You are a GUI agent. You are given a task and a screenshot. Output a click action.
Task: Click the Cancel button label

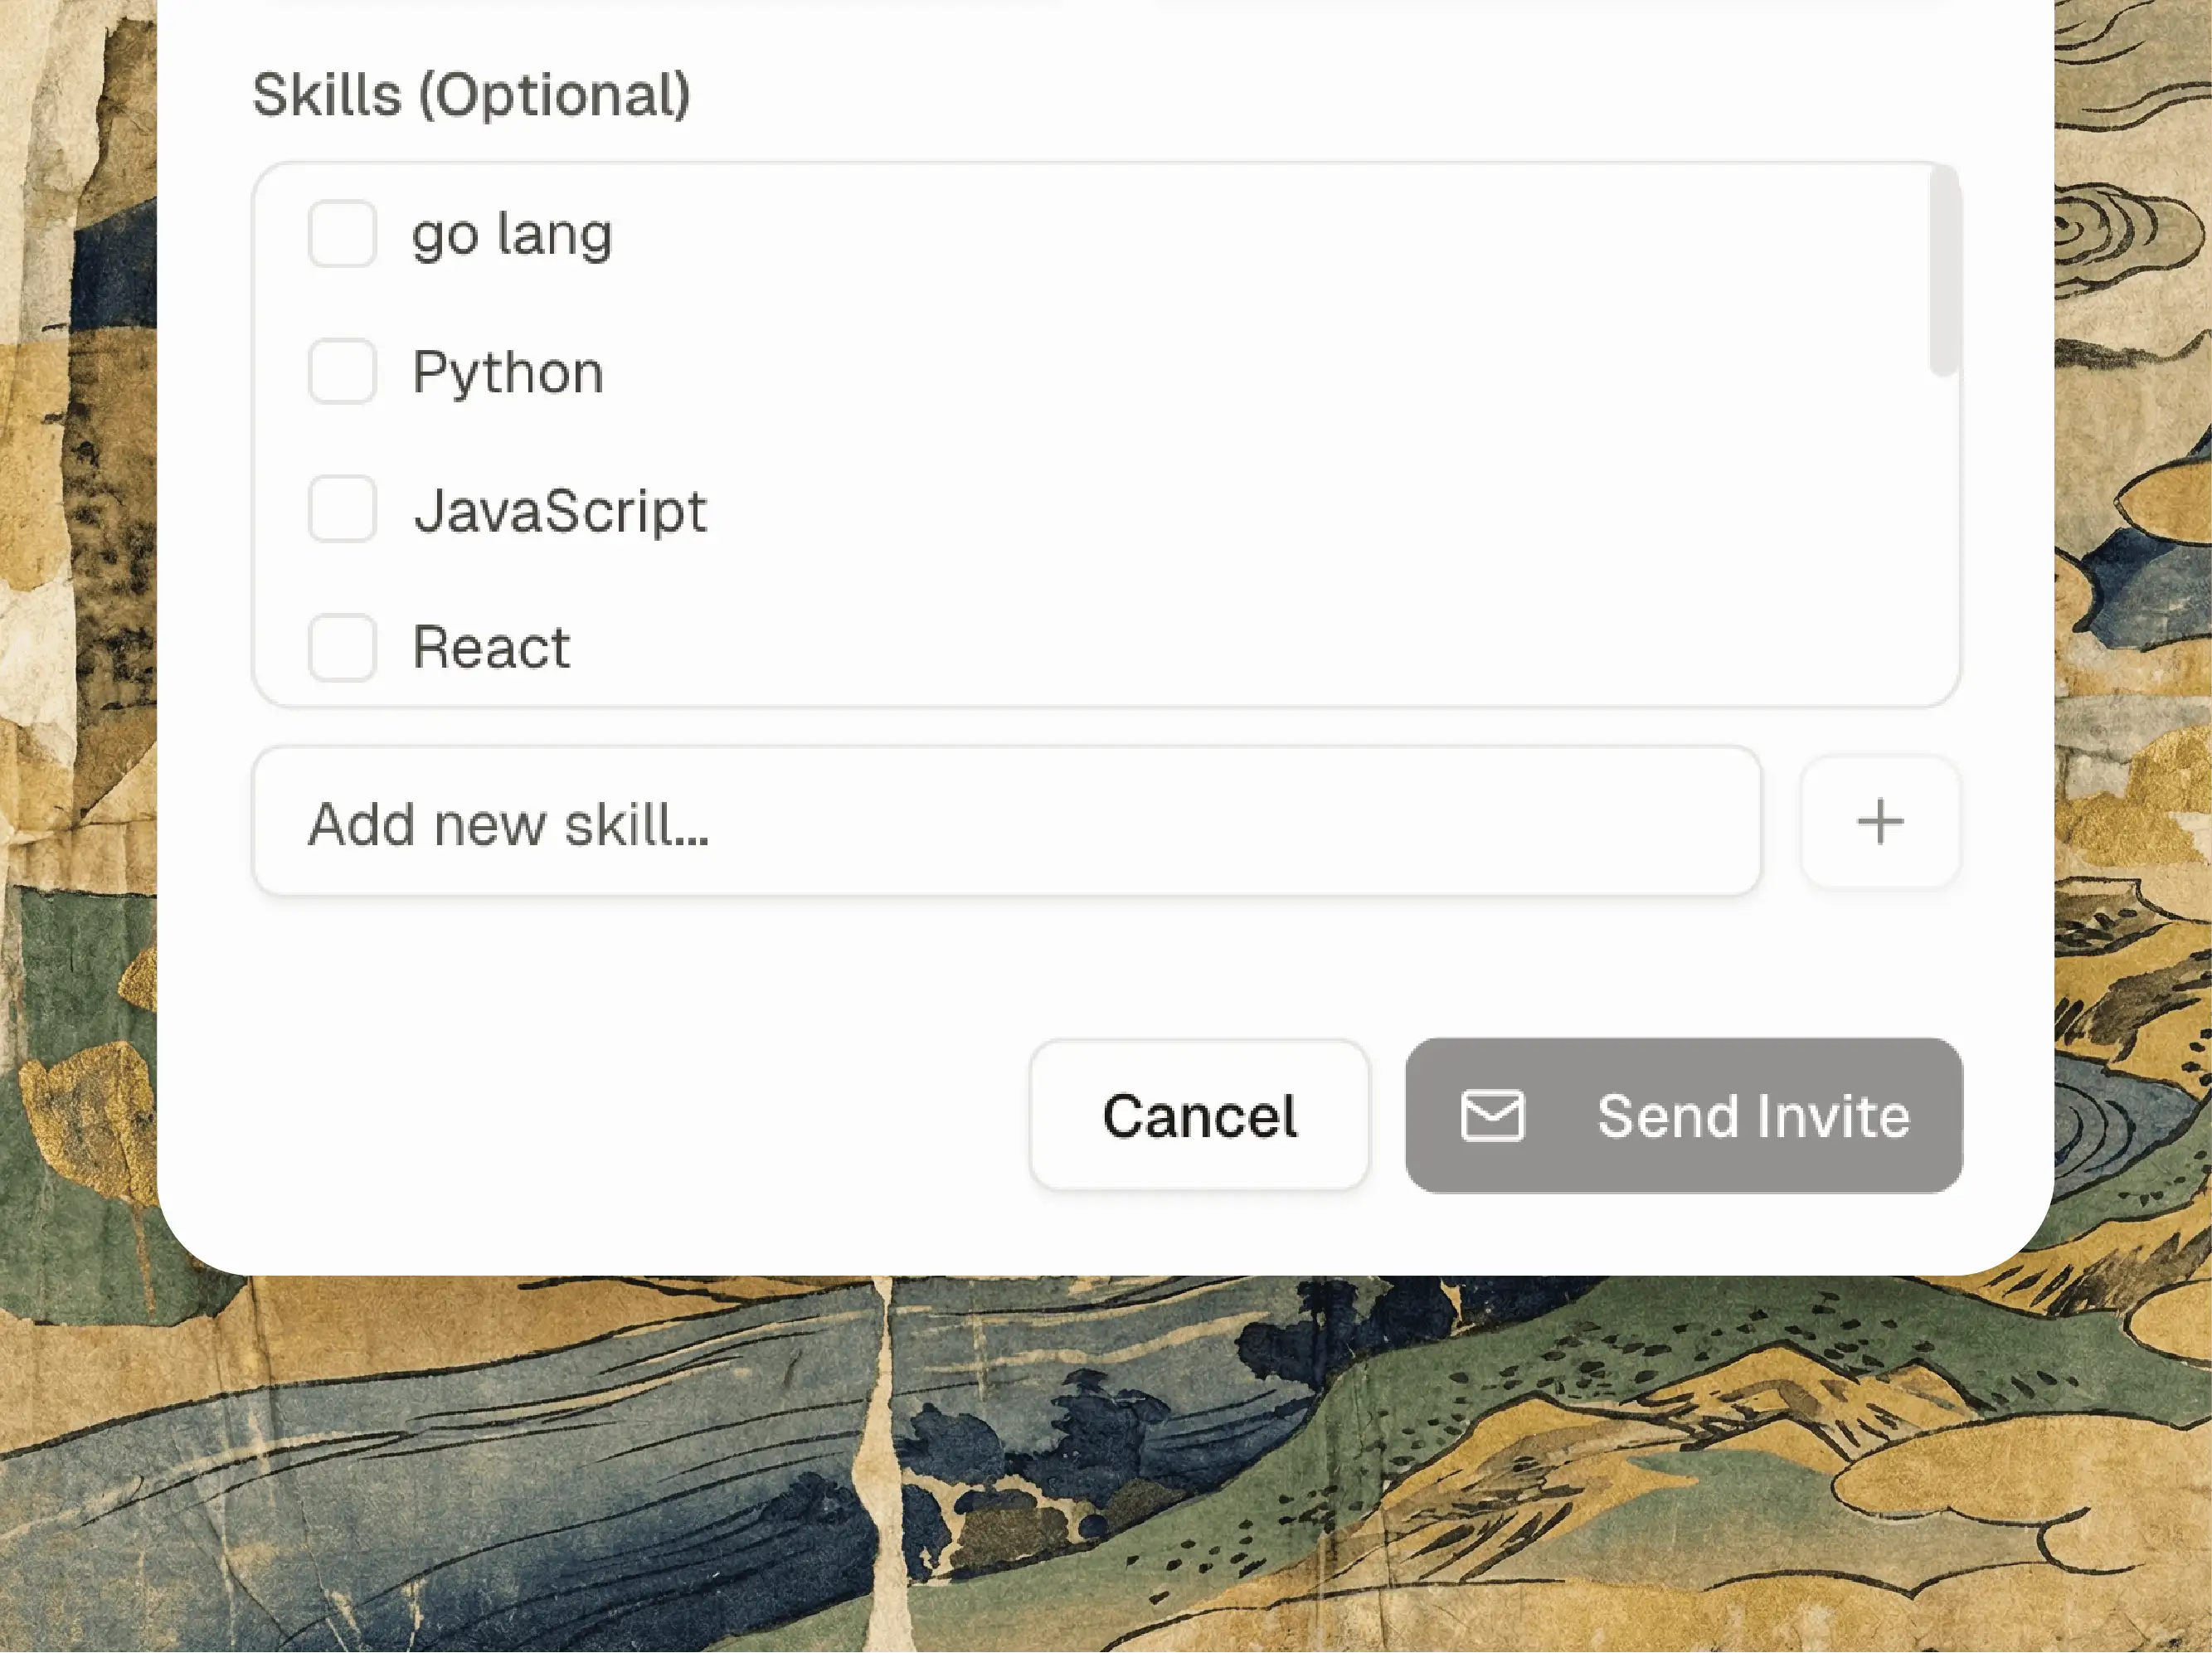[1199, 1114]
